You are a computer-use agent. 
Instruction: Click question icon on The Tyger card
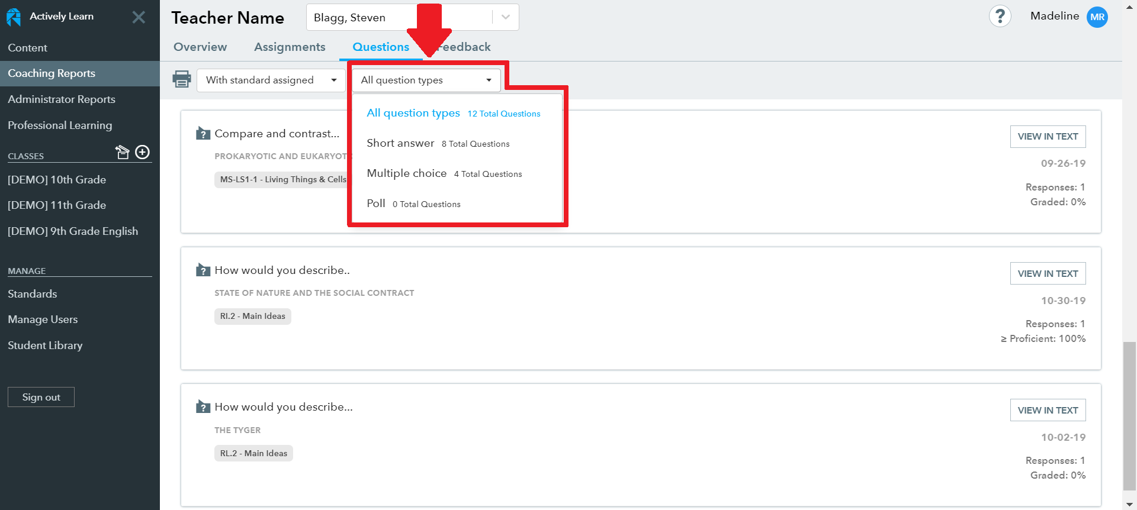[x=203, y=407]
